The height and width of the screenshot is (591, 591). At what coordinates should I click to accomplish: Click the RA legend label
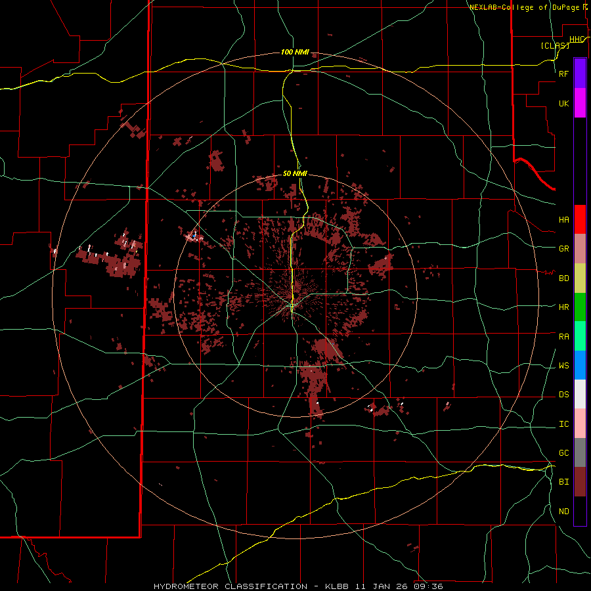[563, 337]
